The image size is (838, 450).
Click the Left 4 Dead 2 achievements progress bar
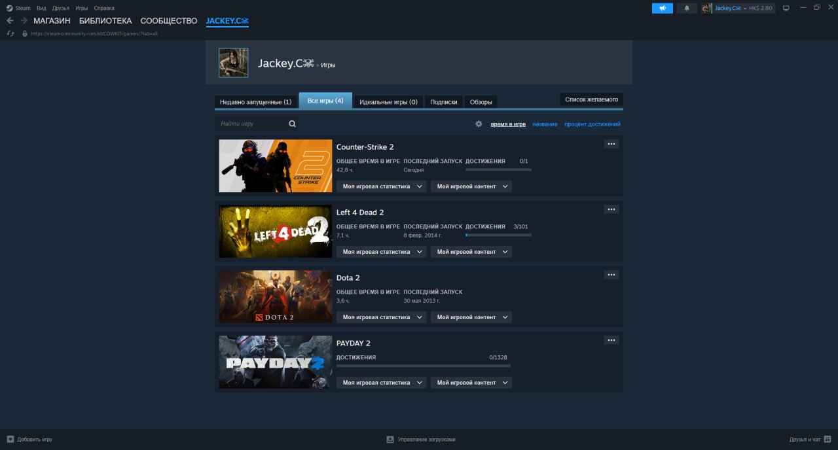[498, 235]
